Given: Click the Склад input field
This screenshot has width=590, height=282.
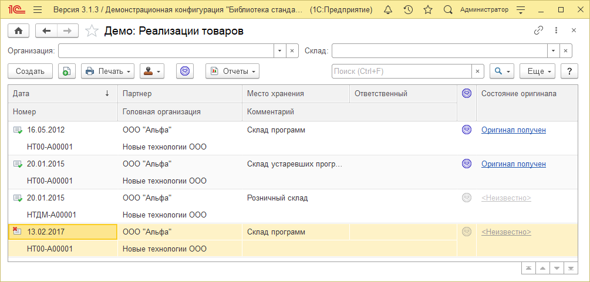Looking at the screenshot, I should pos(440,51).
